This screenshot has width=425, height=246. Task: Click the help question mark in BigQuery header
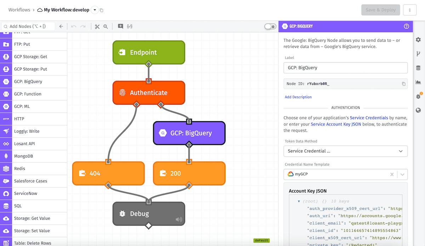point(407,26)
